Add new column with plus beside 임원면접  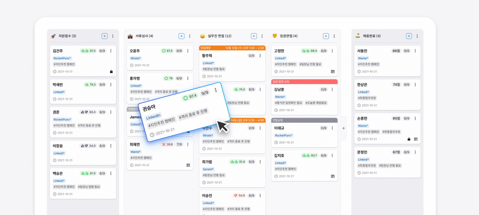coord(343,128)
